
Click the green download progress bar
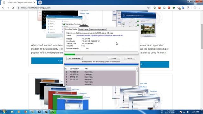tap(101, 54)
